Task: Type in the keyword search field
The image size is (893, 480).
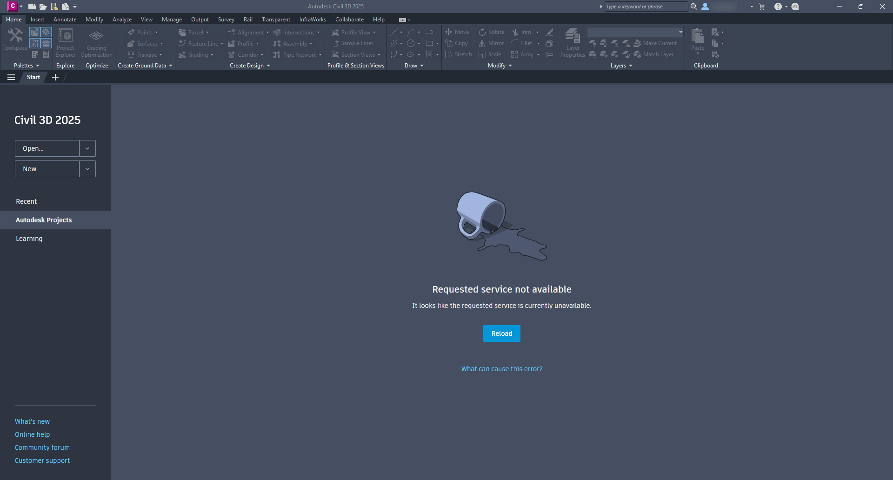Action: 646,7
